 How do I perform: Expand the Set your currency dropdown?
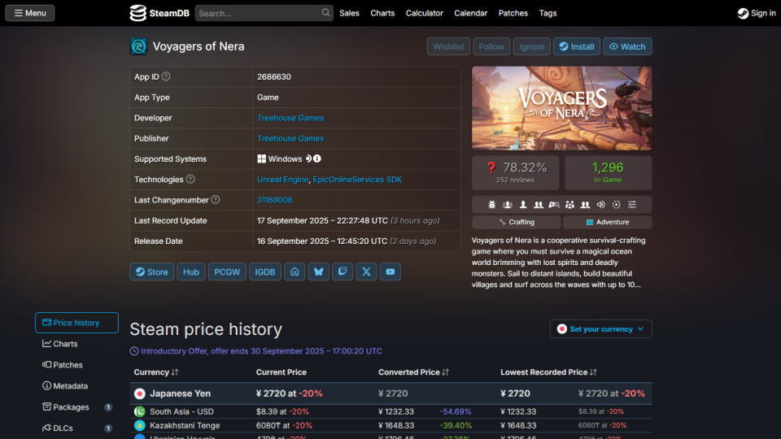[600, 329]
